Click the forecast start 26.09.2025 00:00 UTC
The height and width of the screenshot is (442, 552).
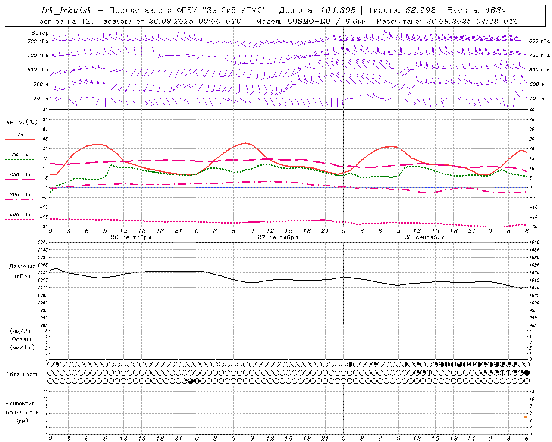tap(195, 21)
